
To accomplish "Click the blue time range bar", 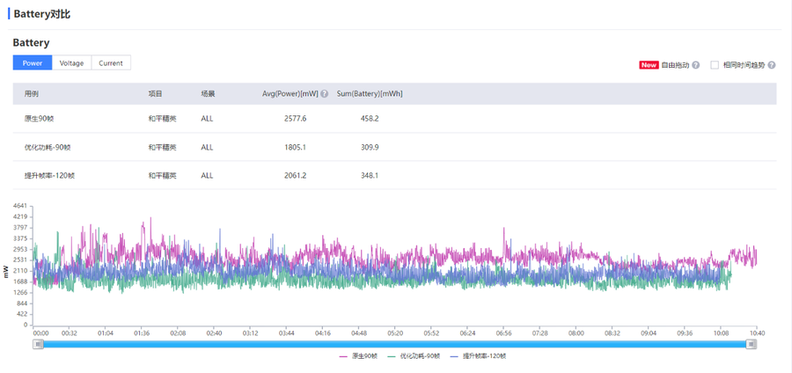I will tap(394, 345).
